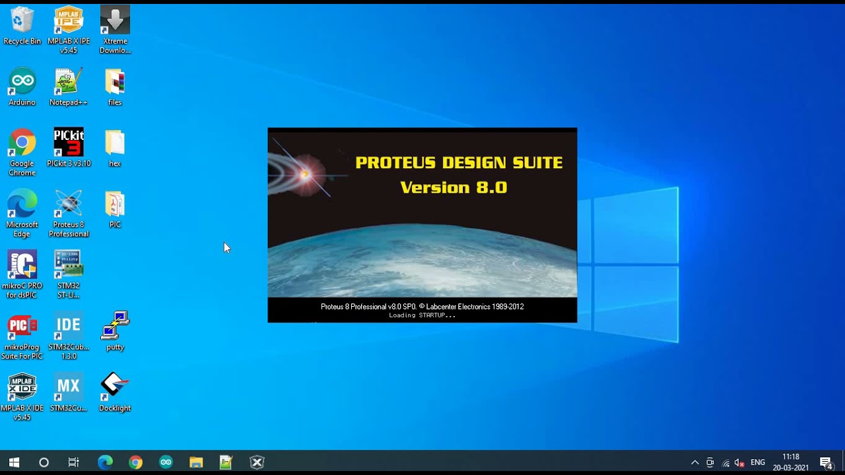Switch to Proteus taskbar button
Viewport: 845px width, 475px height.
click(x=257, y=462)
